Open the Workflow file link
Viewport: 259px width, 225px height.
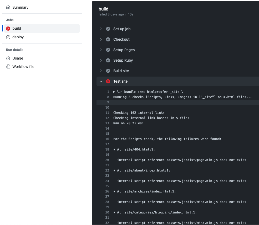[23, 67]
